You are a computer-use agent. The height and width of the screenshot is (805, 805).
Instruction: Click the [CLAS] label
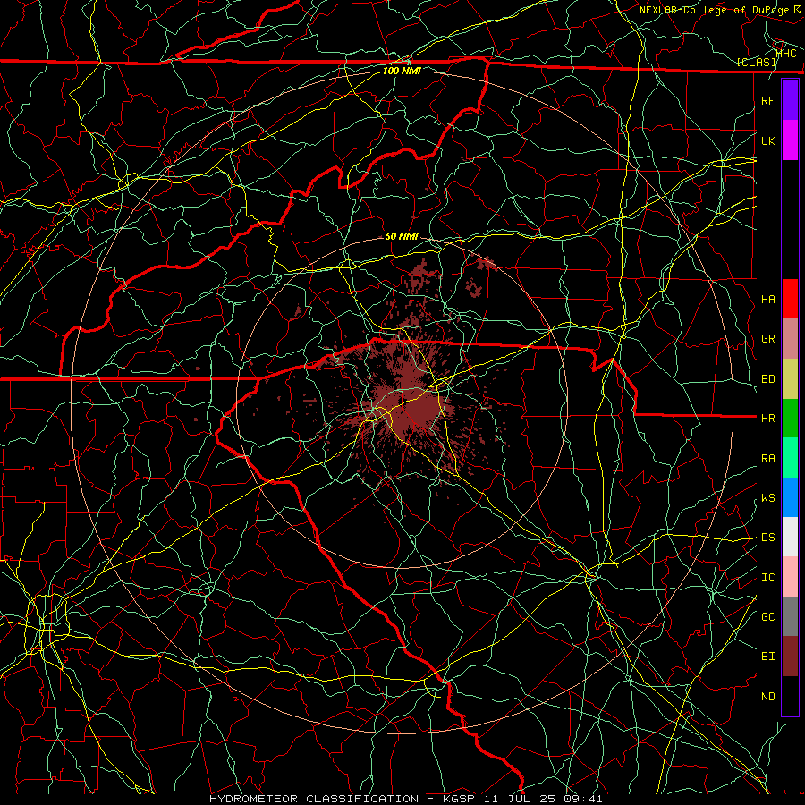pyautogui.click(x=756, y=62)
